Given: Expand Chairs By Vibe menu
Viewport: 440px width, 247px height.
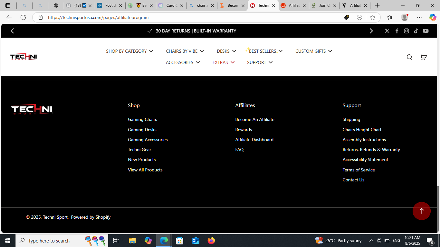Looking at the screenshot, I should click(x=185, y=51).
